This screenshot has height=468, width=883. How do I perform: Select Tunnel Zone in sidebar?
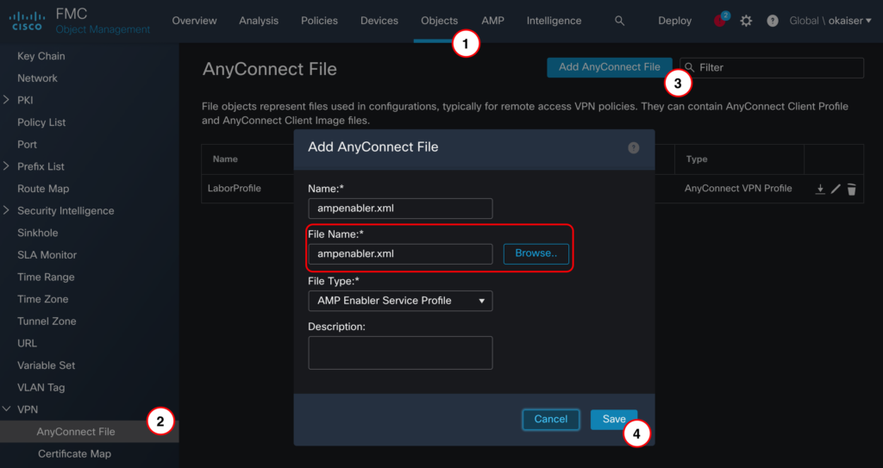[47, 321]
